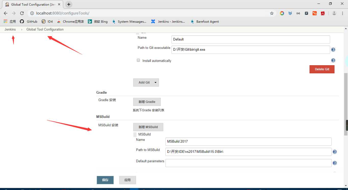Screen dimensions: 348x190
Task: Open the dark X extension icon
Action: 306,13
